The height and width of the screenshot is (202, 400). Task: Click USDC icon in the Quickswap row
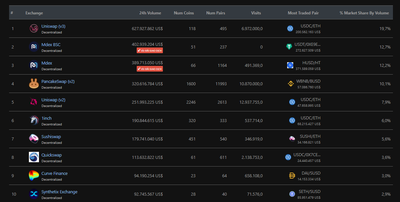click(x=288, y=157)
